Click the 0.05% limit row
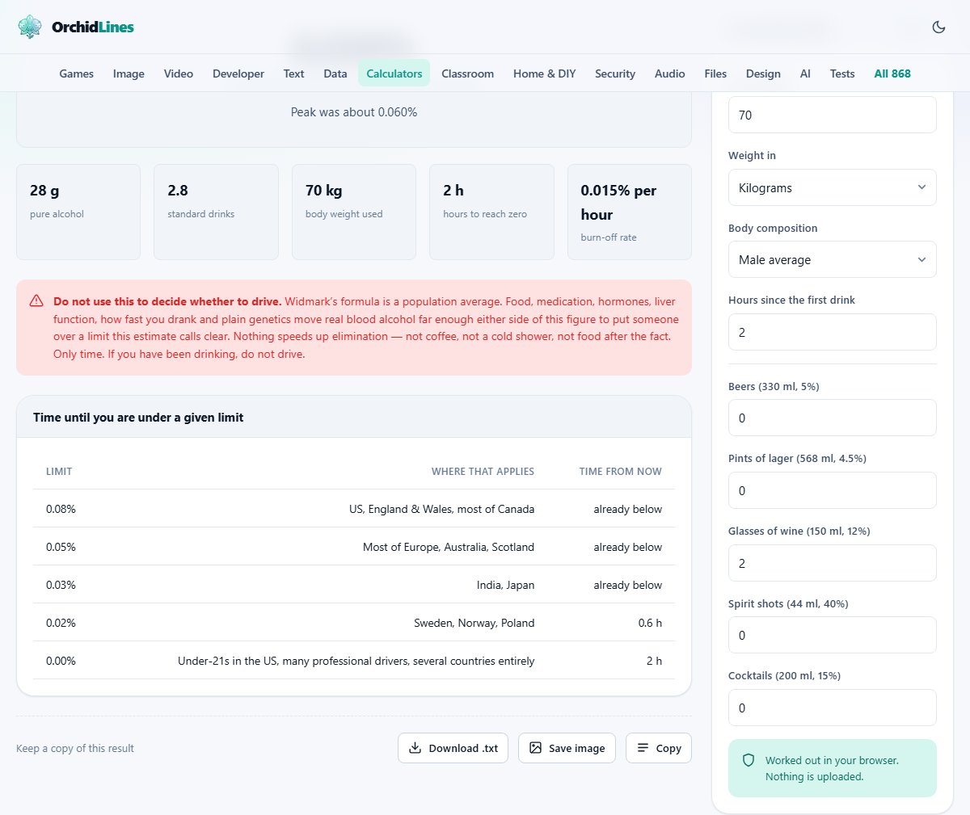The height and width of the screenshot is (815, 970). tap(354, 547)
